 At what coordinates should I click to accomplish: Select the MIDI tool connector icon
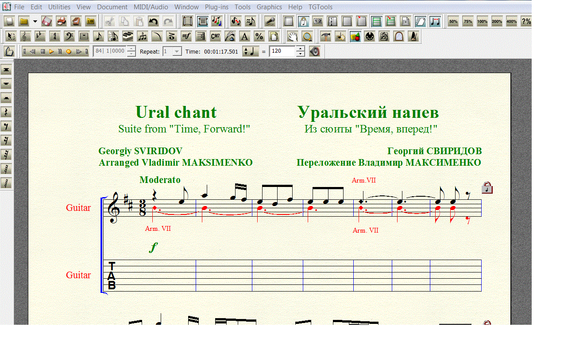[x=370, y=36]
